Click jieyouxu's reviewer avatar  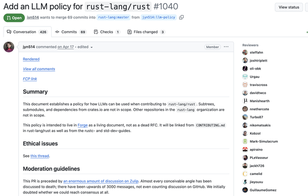[245, 182]
